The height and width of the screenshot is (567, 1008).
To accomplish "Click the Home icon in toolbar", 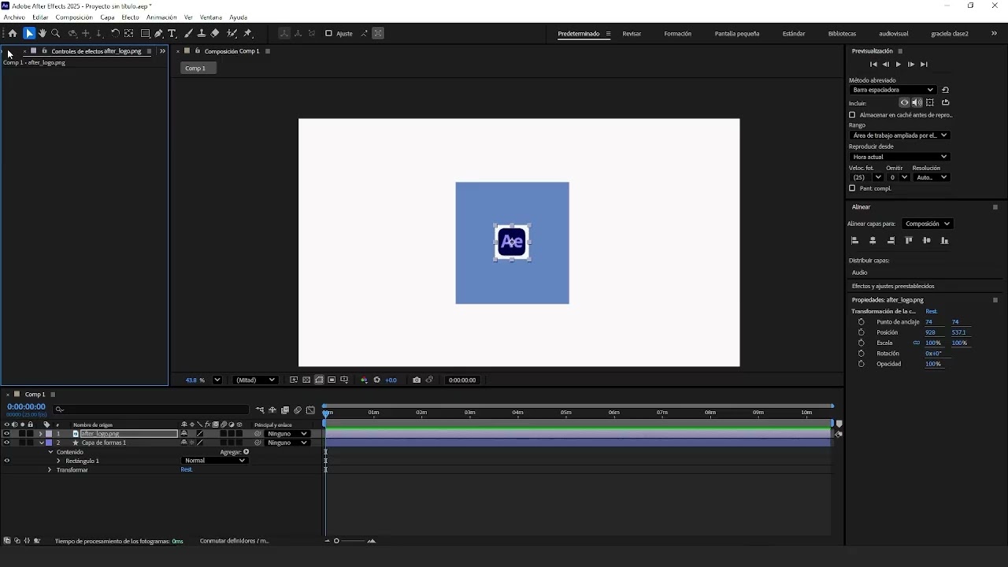I will point(13,34).
